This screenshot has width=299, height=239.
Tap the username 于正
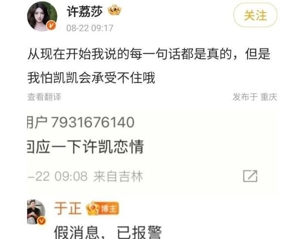(68, 208)
